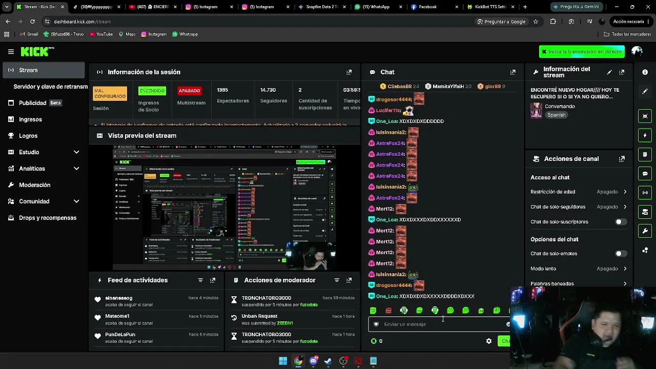656x369 pixels.
Task: Filter the Feed de actividades list
Action: (x=200, y=280)
